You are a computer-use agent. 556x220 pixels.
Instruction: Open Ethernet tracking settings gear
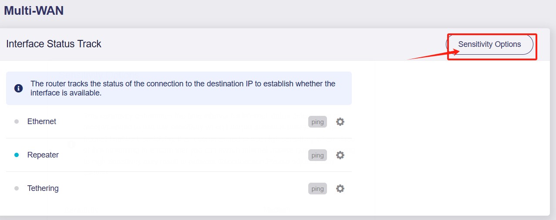[340, 122]
